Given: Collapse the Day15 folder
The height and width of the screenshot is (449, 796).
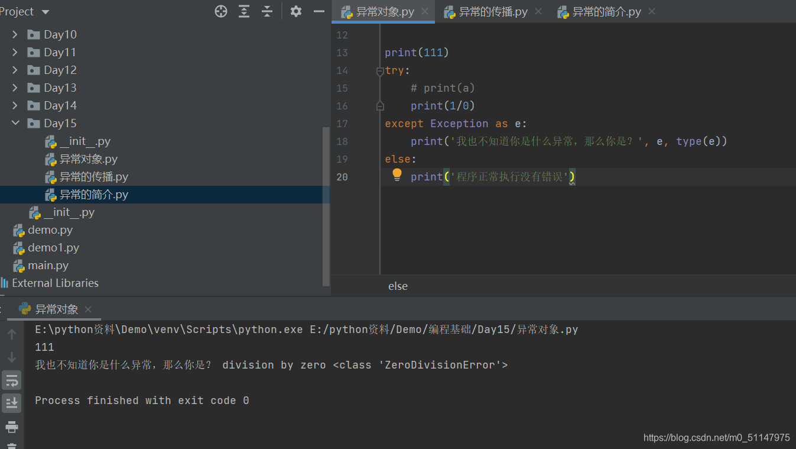Looking at the screenshot, I should (x=15, y=123).
